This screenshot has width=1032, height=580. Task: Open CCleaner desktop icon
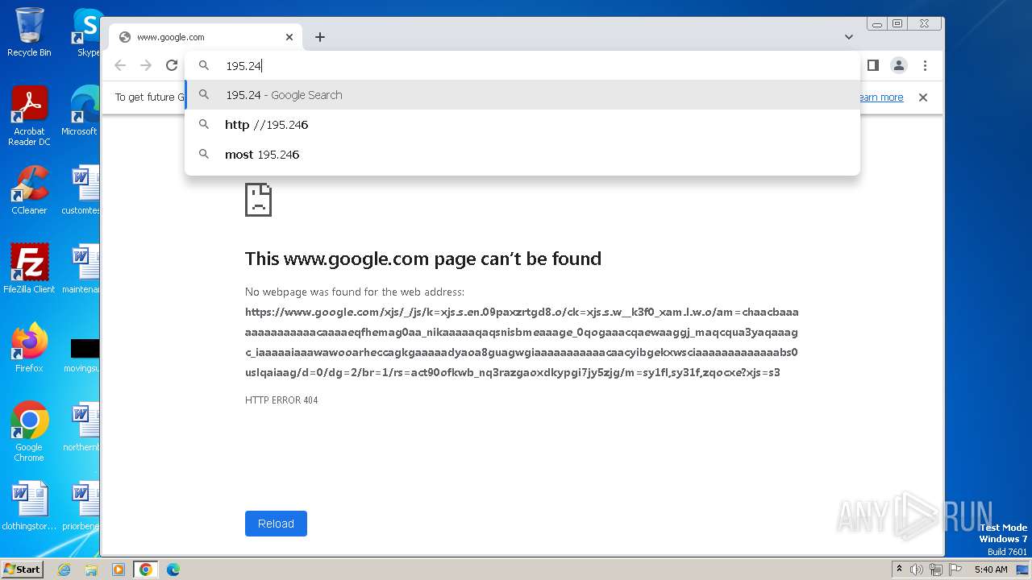pyautogui.click(x=29, y=191)
